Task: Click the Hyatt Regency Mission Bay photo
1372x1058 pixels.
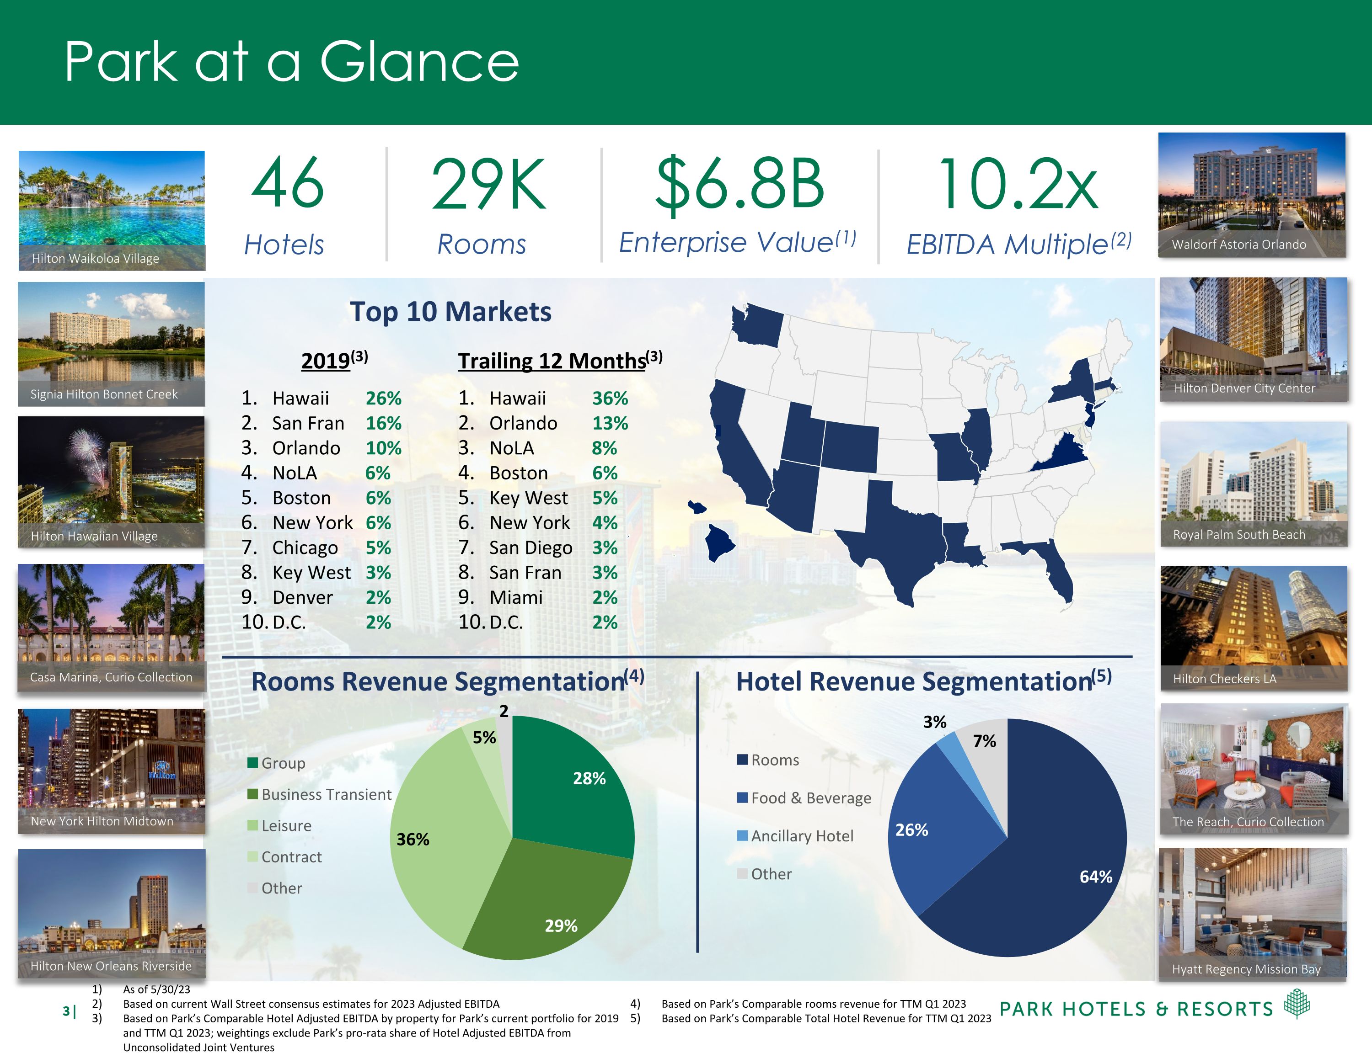Action: pos(1253,914)
